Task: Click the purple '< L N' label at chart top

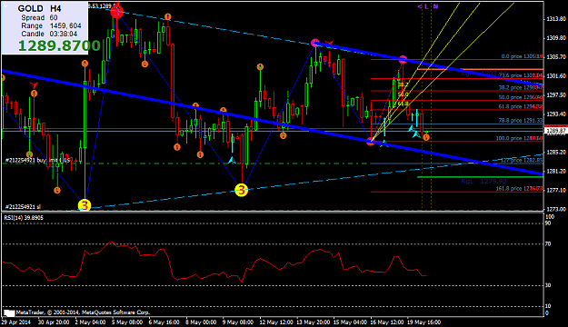Action: click(x=428, y=6)
